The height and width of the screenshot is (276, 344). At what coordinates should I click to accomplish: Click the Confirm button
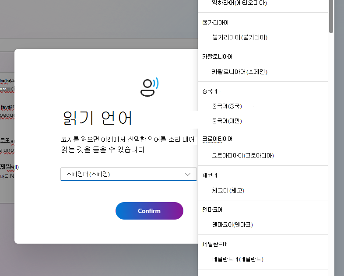click(x=149, y=211)
